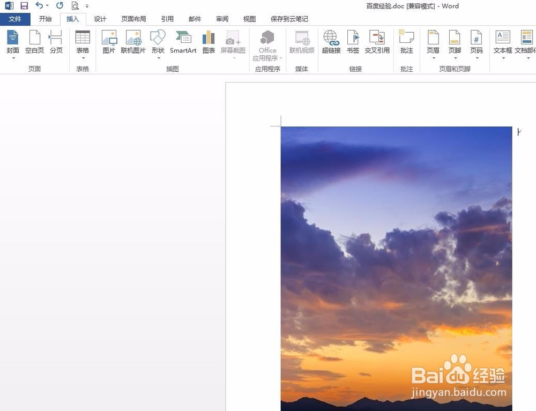Insert a cross-reference with 交叉引用

tap(377, 42)
